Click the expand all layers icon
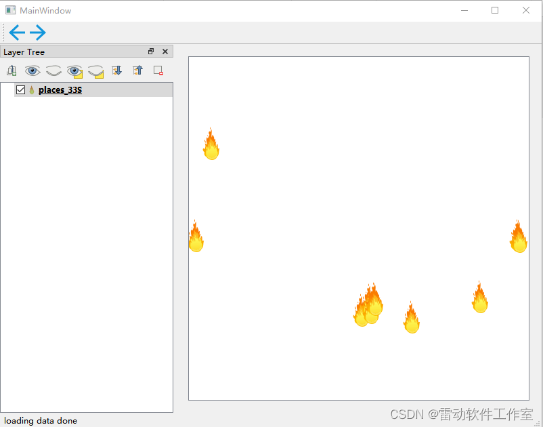The width and height of the screenshot is (543, 427). (x=116, y=70)
